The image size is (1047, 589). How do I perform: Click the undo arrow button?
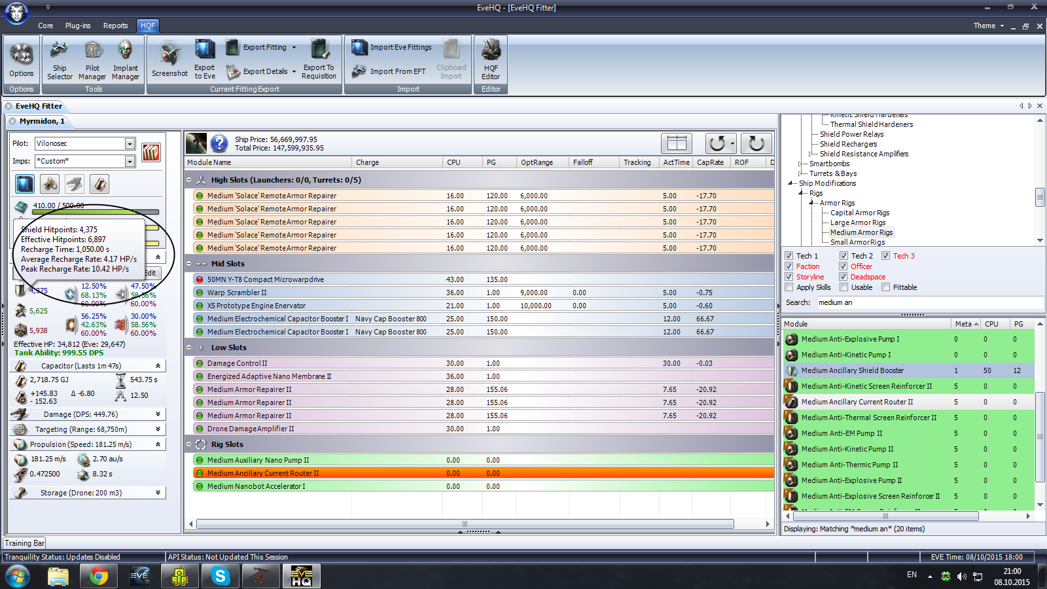717,143
